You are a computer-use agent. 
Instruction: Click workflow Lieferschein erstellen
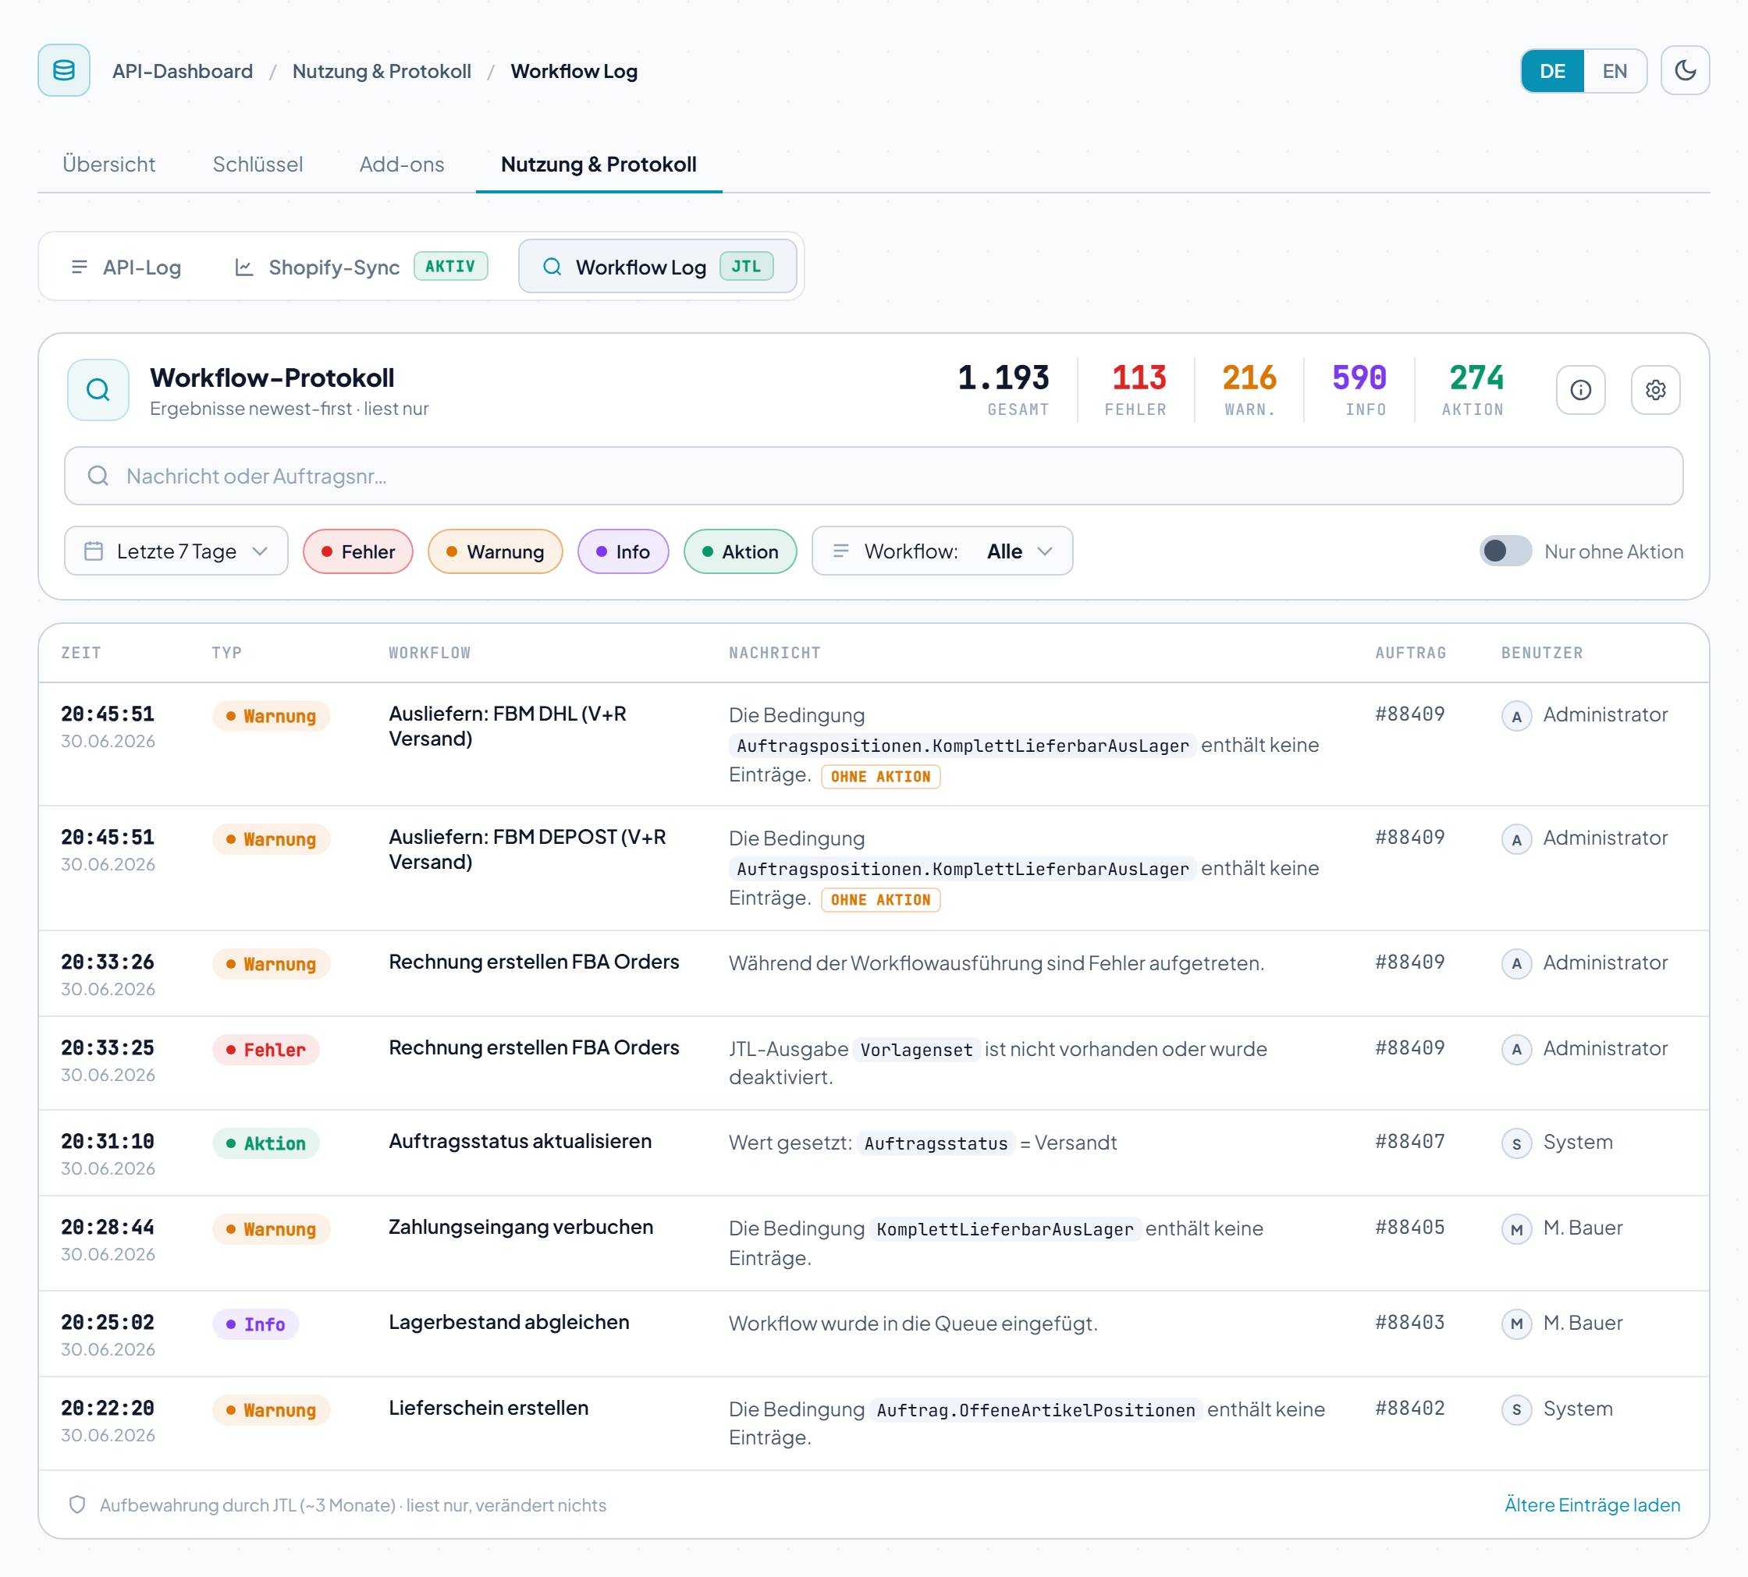(489, 1408)
